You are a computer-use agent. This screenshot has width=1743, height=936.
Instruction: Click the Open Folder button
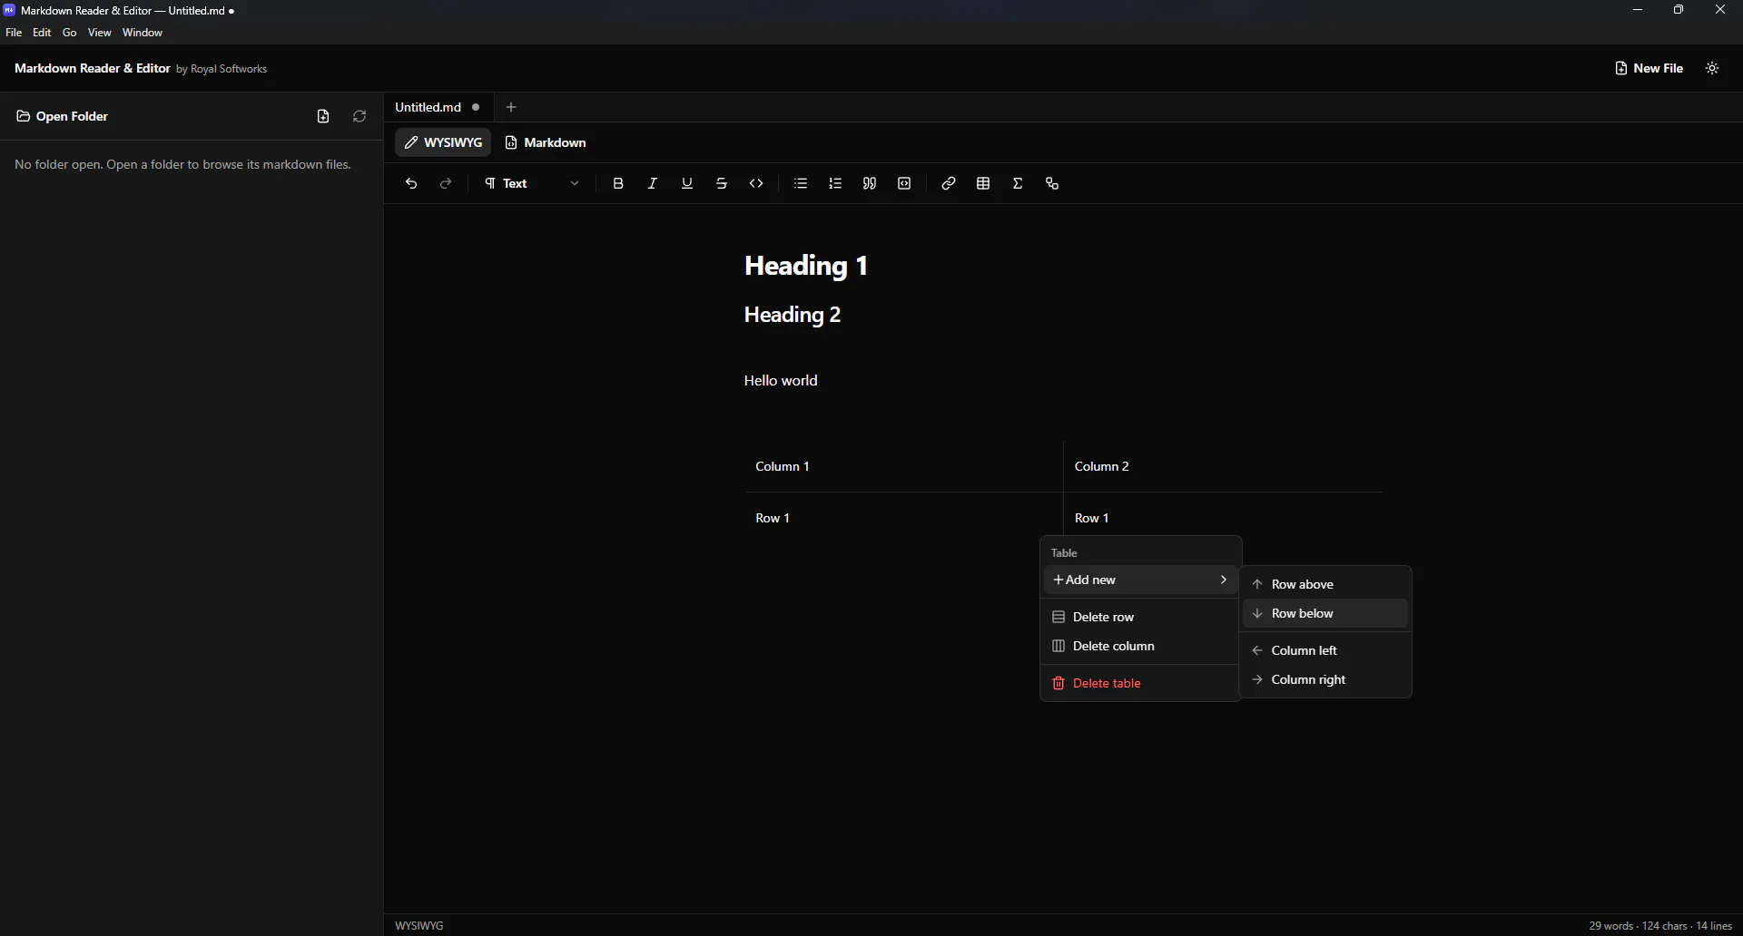coord(63,116)
